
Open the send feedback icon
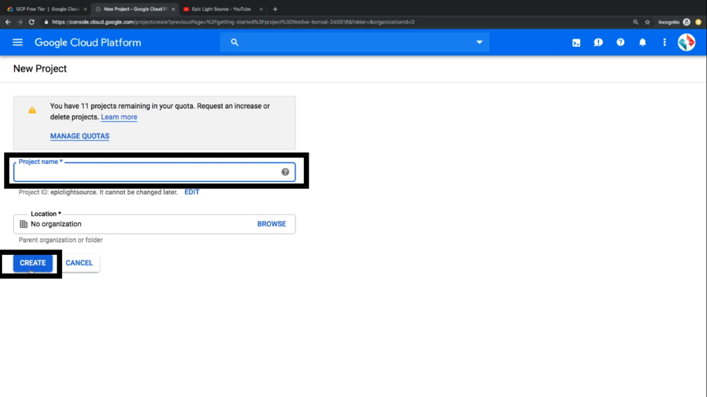(599, 42)
